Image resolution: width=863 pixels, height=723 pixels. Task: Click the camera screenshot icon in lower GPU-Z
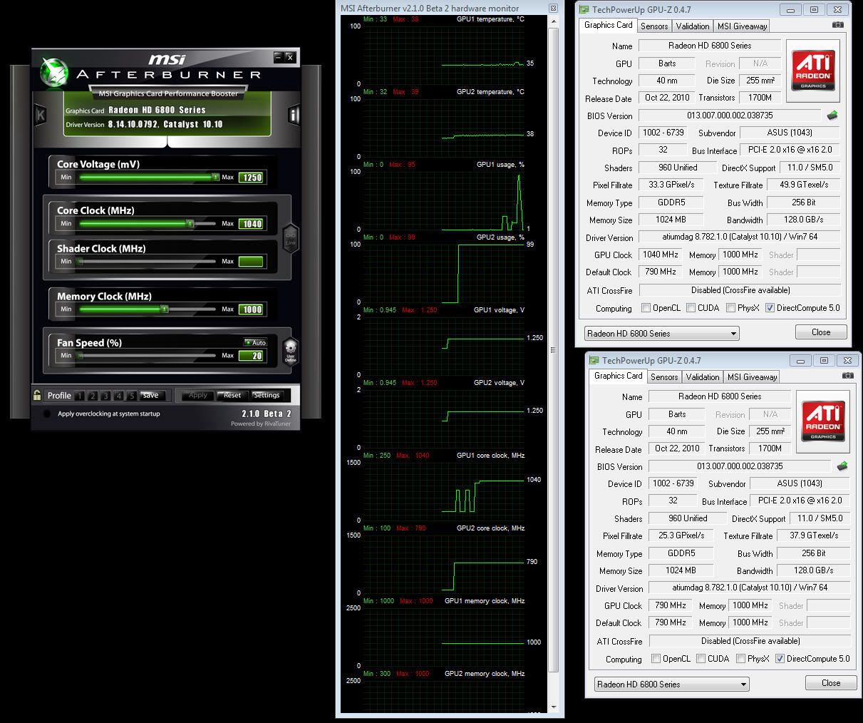848,376
